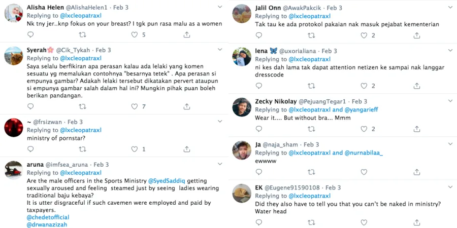Retweet Syerah's tweet
Screen dimensions: 457x228
coord(82,106)
